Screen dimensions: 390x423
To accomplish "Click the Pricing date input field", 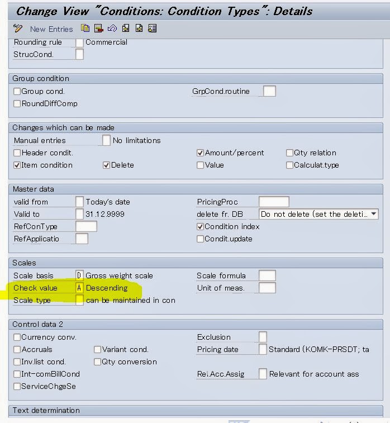I will pyautogui.click(x=263, y=349).
